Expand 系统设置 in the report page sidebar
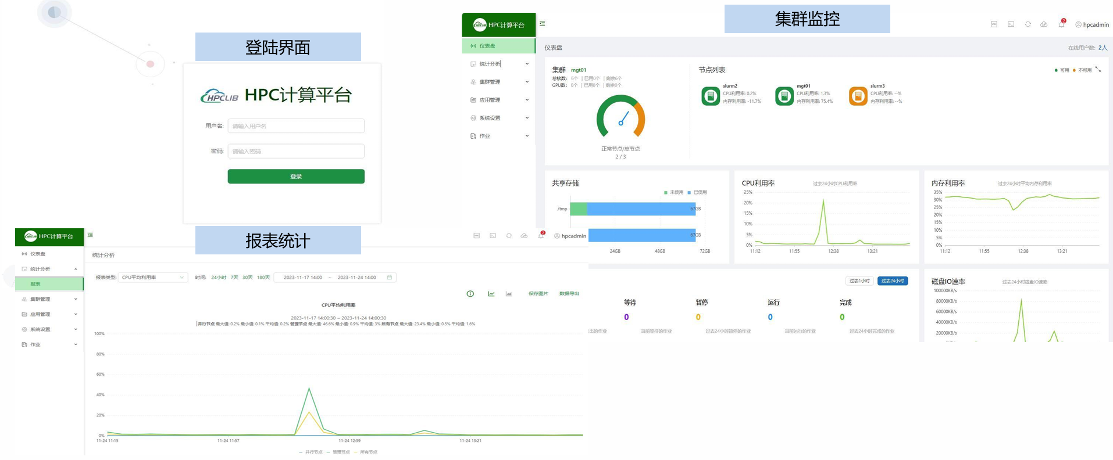 (x=49, y=329)
